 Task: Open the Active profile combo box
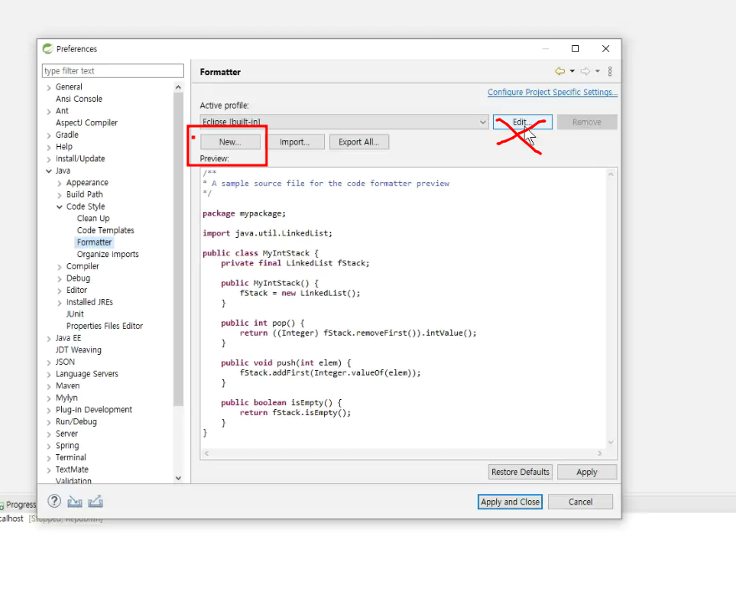pos(344,122)
